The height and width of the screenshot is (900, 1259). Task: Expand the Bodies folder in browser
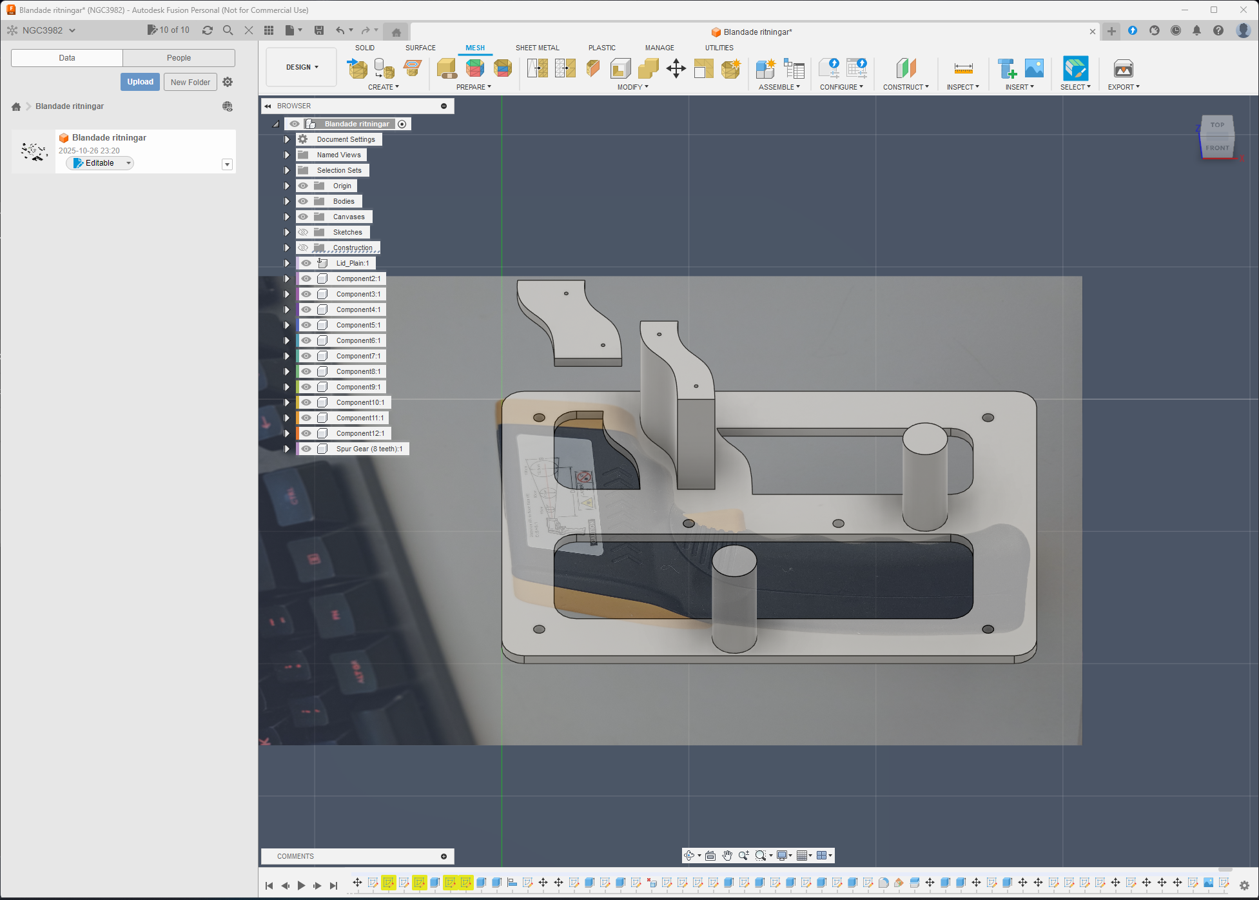click(287, 201)
